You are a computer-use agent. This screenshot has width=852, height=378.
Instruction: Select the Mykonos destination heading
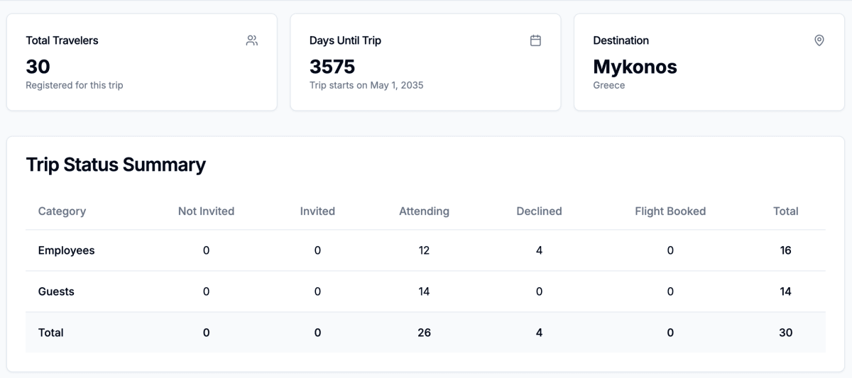click(635, 67)
